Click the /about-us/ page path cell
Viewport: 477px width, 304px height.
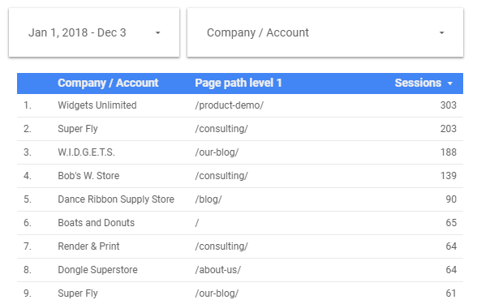(217, 270)
